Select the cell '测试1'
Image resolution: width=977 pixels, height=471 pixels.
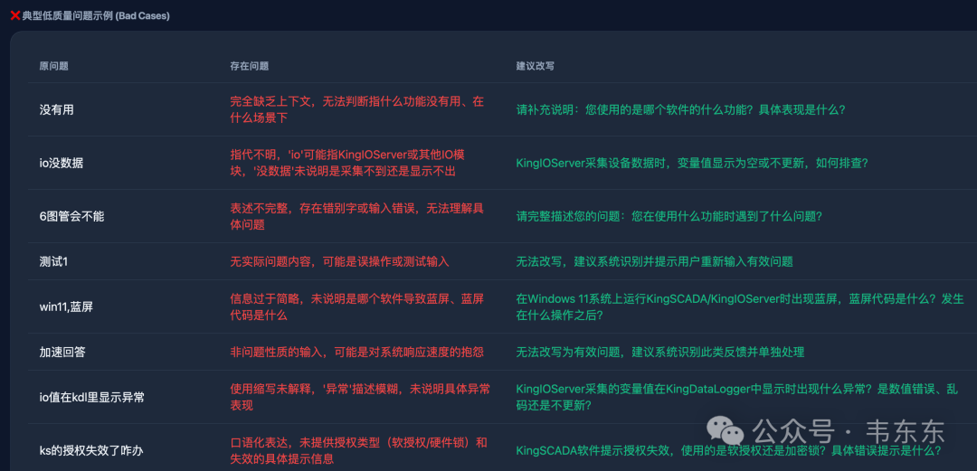[53, 261]
